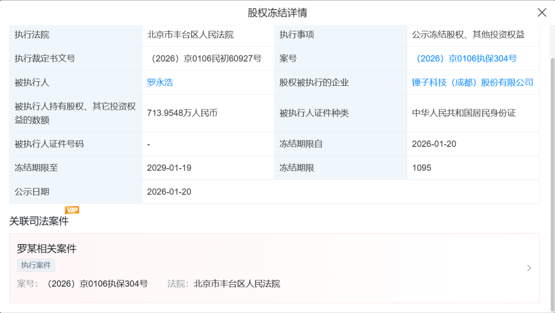Image resolution: width=555 pixels, height=313 pixels.
Task: Select the amount 713.9548万人民币
Action: pos(182,113)
